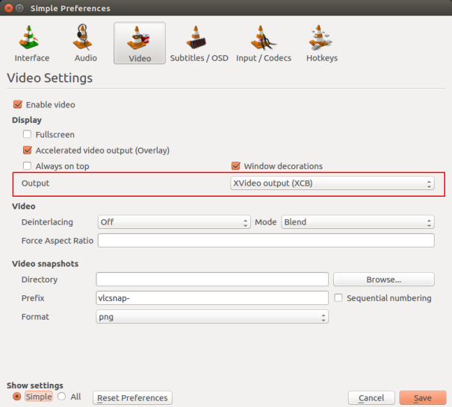452x407 pixels.
Task: Open the Output XVideo output dropdown
Action: pos(332,183)
